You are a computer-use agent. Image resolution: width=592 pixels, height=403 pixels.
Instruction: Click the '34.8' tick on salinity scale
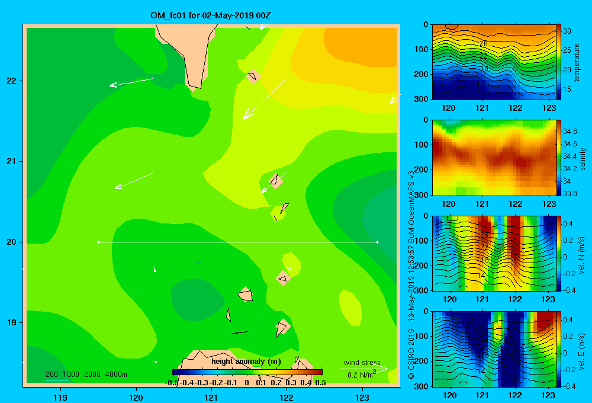click(570, 132)
